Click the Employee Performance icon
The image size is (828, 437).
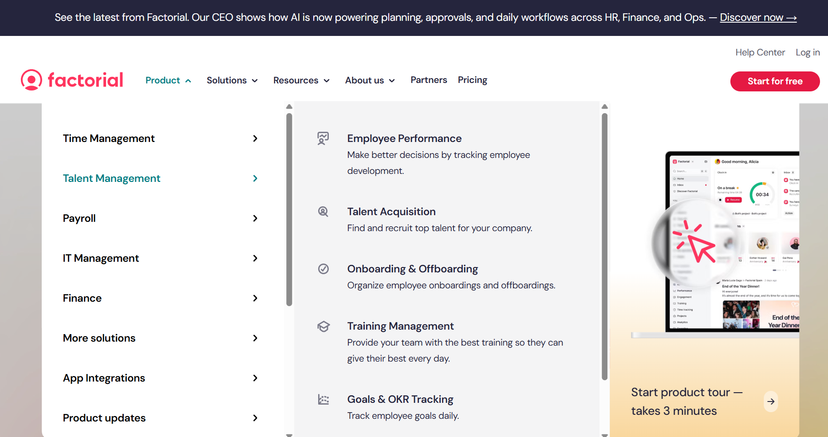(x=323, y=138)
